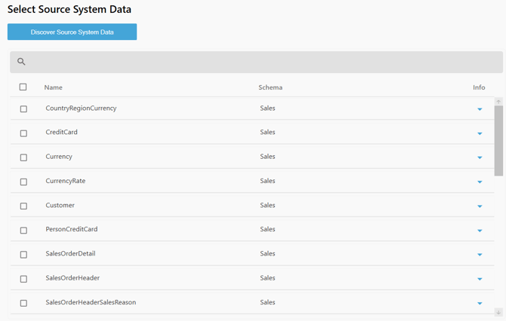The height and width of the screenshot is (321, 506).
Task: Click the CreditCard table name
Action: [x=62, y=132]
